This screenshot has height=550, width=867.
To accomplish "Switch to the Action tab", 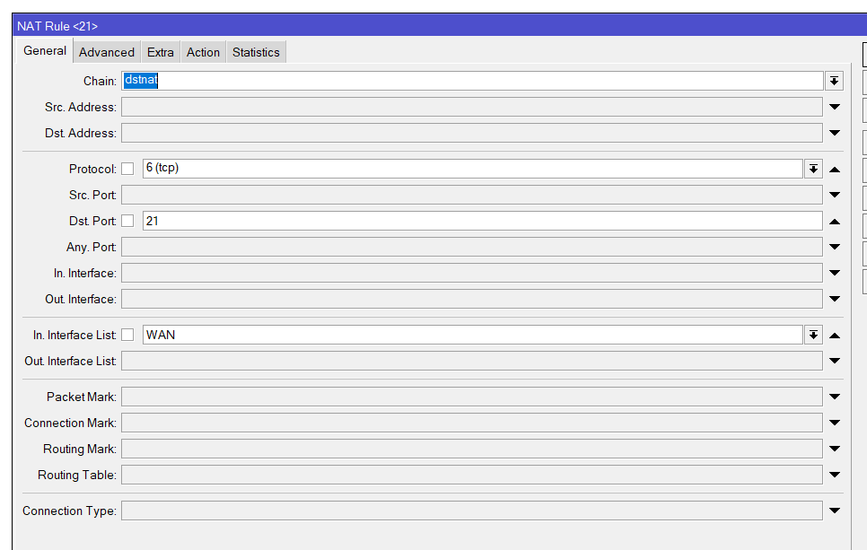I will pos(203,52).
